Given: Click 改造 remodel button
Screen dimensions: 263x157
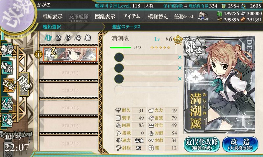Looking at the screenshot, I should [x=240, y=144].
